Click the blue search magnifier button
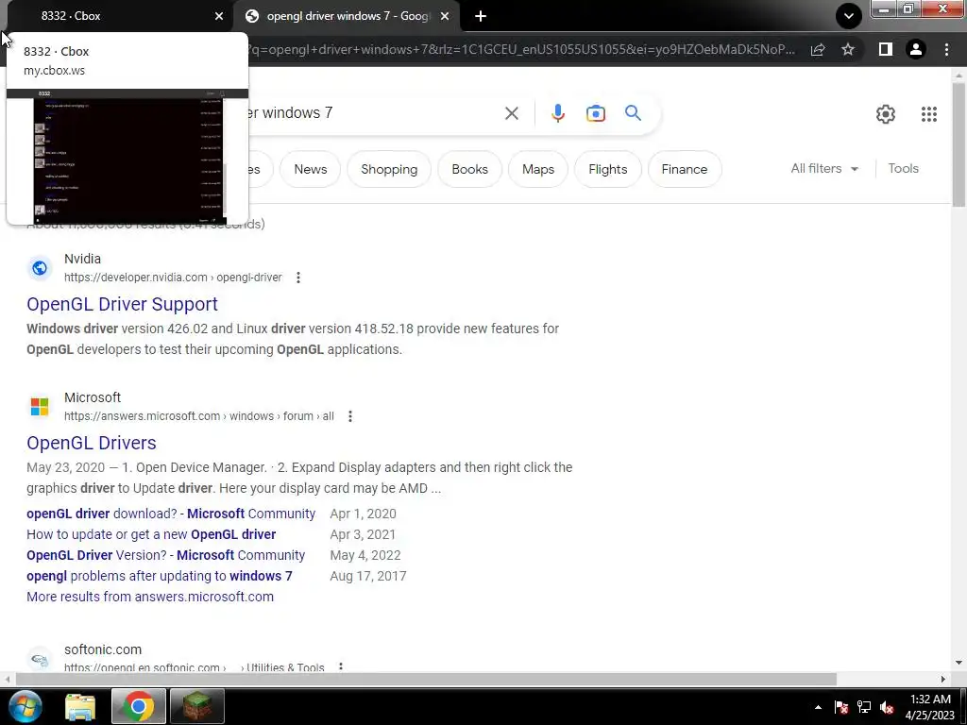Viewport: 967px width, 725px height. pos(633,113)
